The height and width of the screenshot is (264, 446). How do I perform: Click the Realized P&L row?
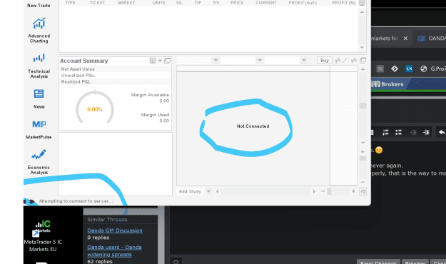point(115,81)
